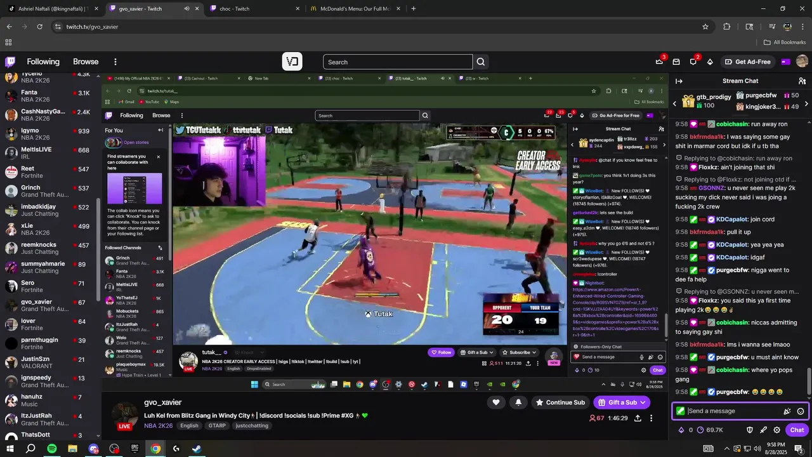Open the sword mod view icon
Image resolution: width=812 pixels, height=457 pixels.
click(763, 430)
